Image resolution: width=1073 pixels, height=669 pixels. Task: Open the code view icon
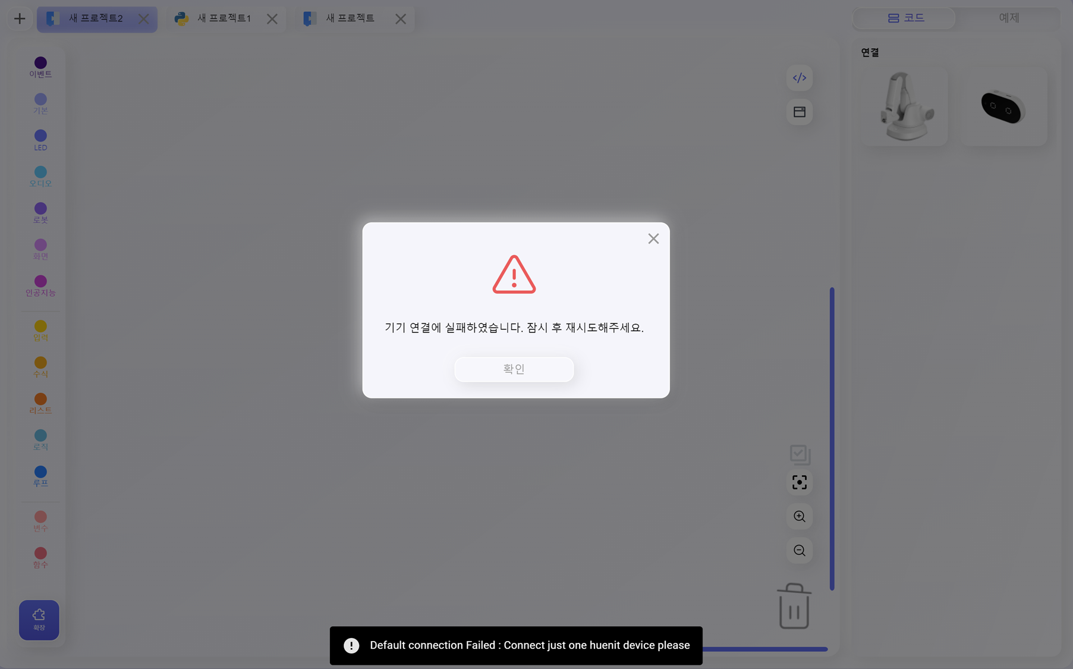click(799, 78)
